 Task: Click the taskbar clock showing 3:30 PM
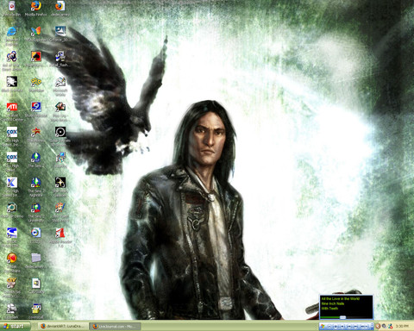pos(402,326)
